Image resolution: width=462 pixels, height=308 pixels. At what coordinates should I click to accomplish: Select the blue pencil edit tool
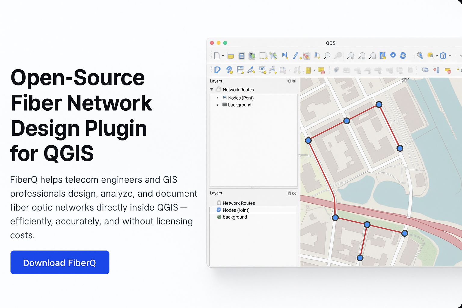click(x=295, y=56)
